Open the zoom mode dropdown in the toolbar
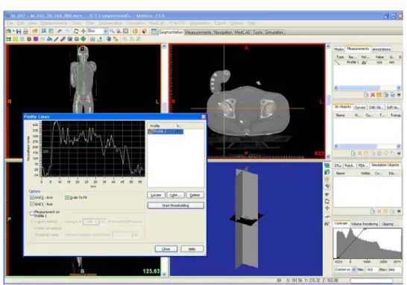The image size is (407, 285). tap(105, 31)
